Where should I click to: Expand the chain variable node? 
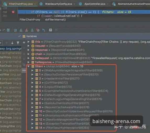[x=29, y=54]
